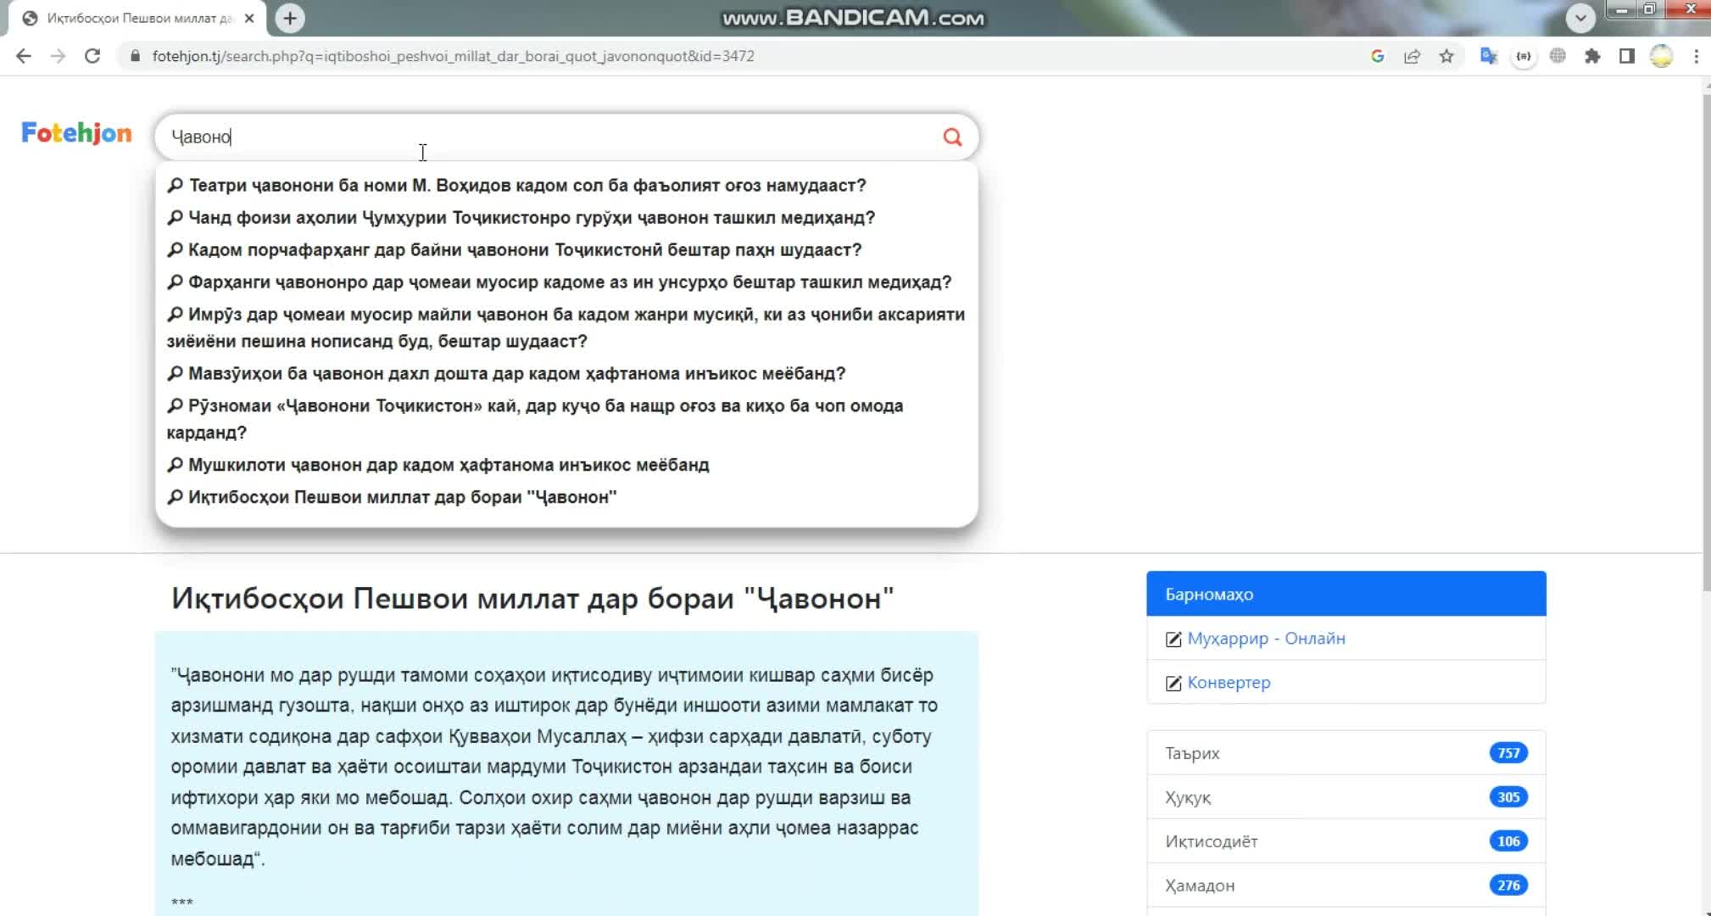Open the Таърих category

(1346, 753)
